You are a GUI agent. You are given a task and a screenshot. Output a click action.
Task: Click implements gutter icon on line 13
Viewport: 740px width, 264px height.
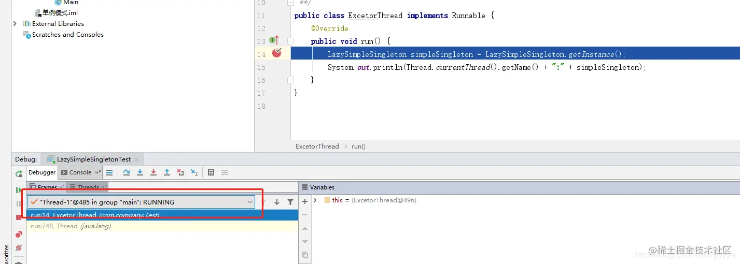tap(274, 40)
